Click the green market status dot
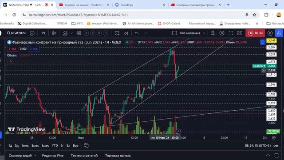The image size is (284, 160). (x=127, y=42)
